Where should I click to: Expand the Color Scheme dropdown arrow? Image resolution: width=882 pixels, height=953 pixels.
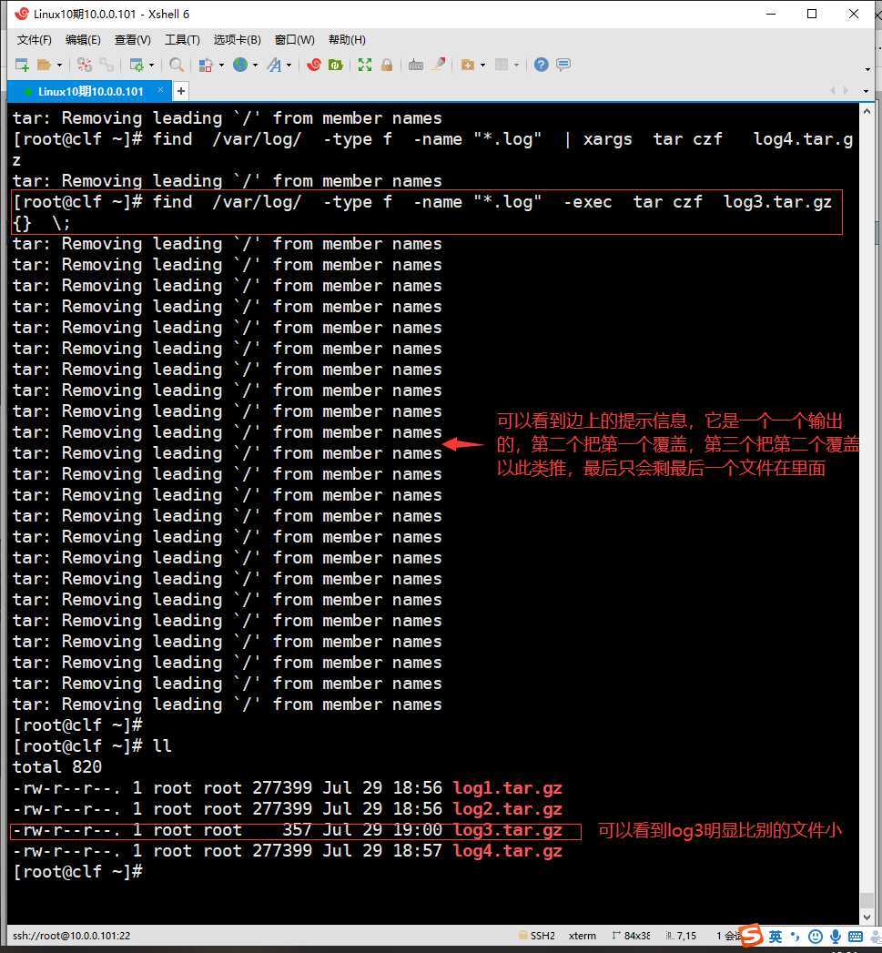221,65
